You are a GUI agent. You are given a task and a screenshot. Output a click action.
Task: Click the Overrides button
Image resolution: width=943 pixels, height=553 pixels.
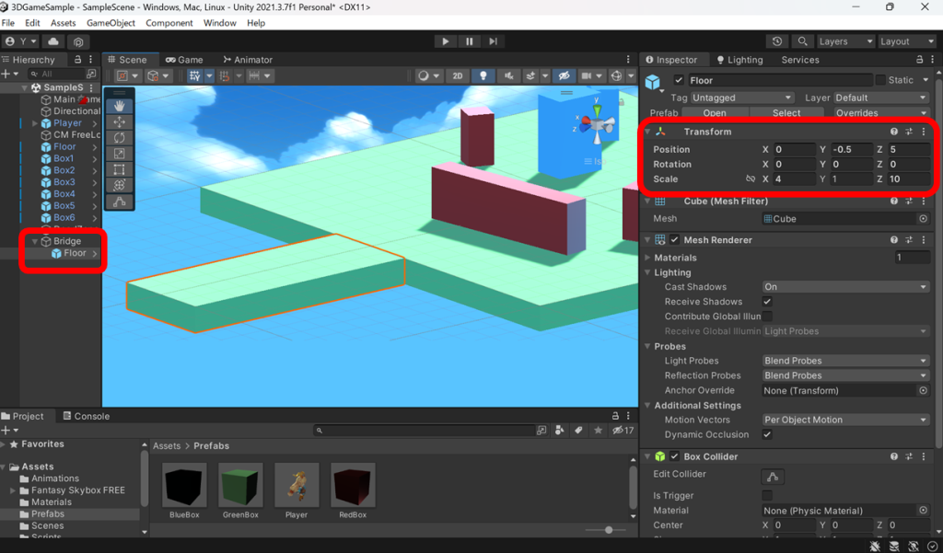873,111
